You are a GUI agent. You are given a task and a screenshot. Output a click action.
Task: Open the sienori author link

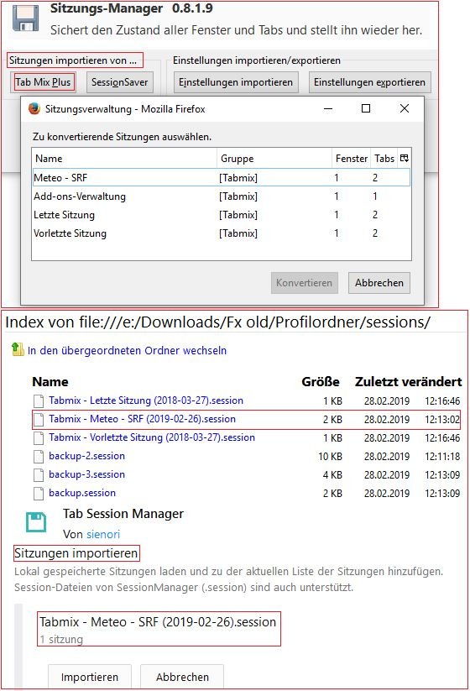[103, 534]
